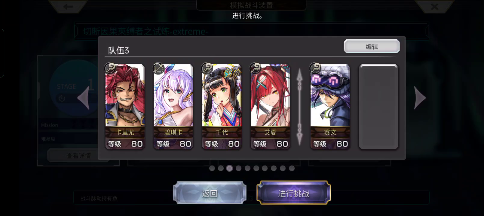
Task: Select the last team page dot
Action: [x=292, y=168]
